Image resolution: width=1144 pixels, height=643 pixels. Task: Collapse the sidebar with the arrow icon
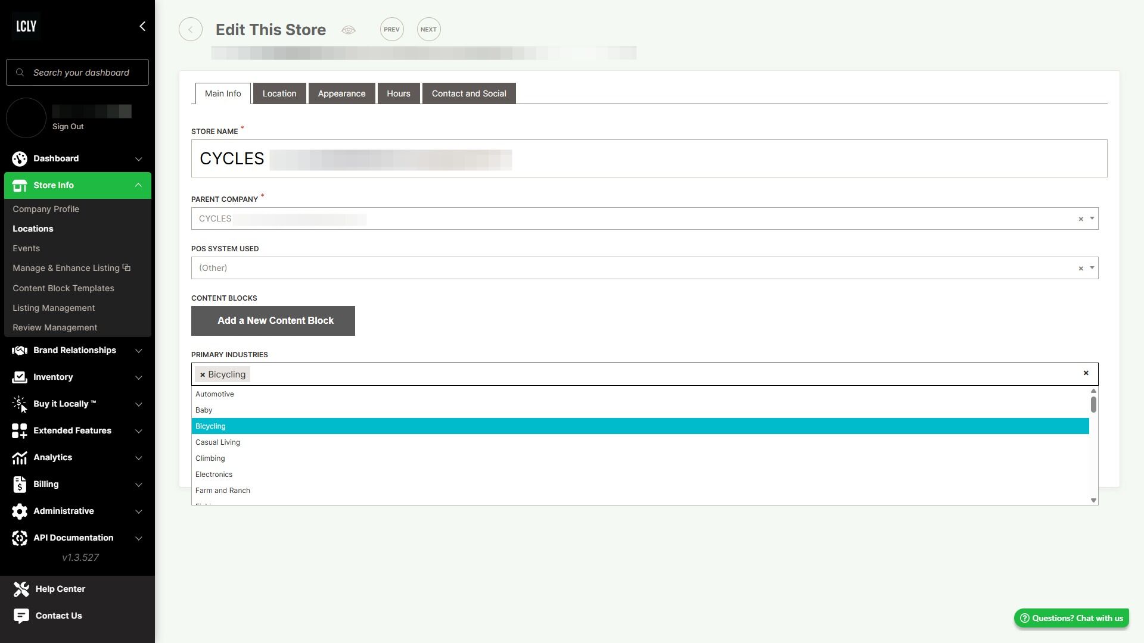[142, 26]
